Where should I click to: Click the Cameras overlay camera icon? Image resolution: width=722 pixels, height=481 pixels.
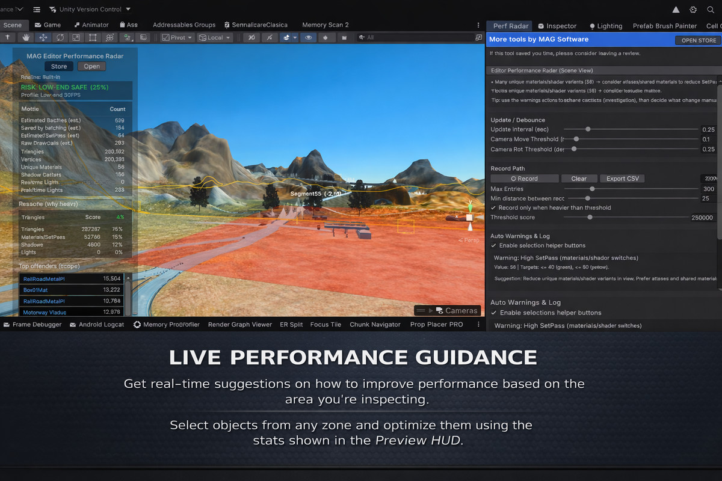(x=438, y=311)
